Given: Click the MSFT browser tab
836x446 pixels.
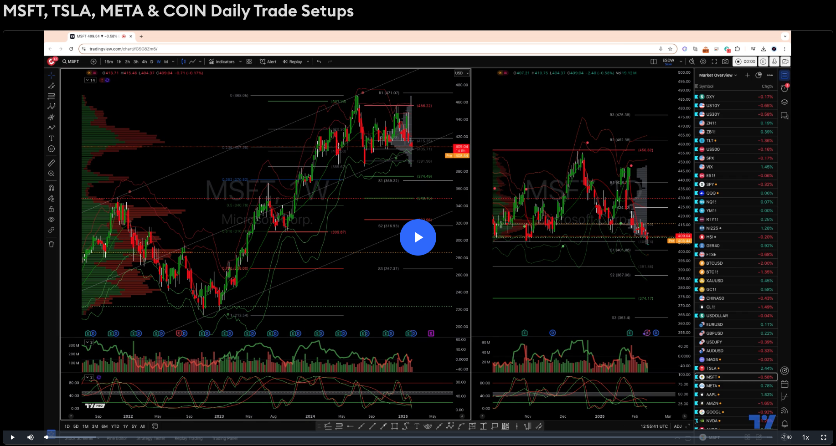Looking at the screenshot, I should (101, 36).
